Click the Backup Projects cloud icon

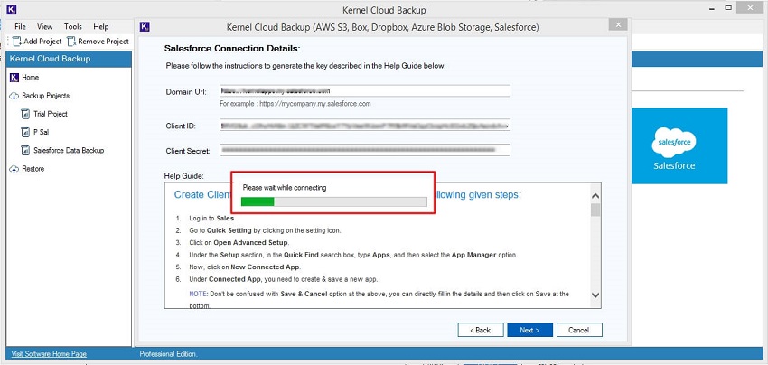coord(14,96)
